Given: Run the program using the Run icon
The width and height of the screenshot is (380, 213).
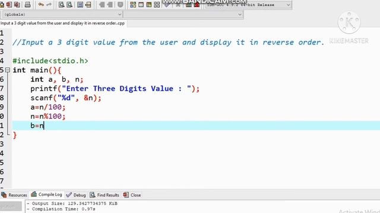Looking at the screenshot, I should point(141,5).
